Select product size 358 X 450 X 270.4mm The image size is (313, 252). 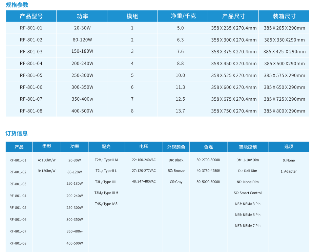tap(234, 64)
